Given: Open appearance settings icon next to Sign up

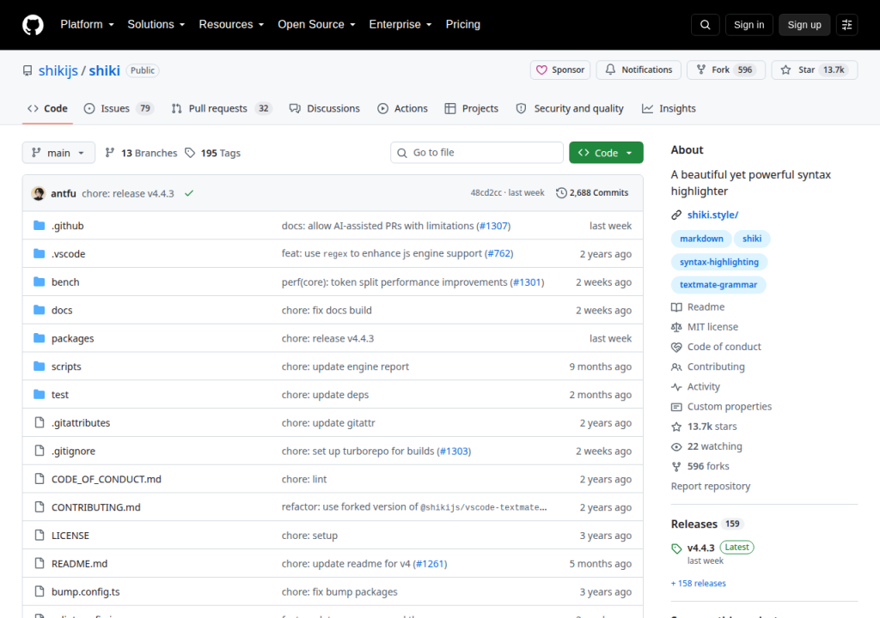Looking at the screenshot, I should pyautogui.click(x=846, y=25).
